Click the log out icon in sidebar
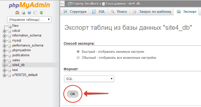 pyautogui.click(x=23, y=12)
